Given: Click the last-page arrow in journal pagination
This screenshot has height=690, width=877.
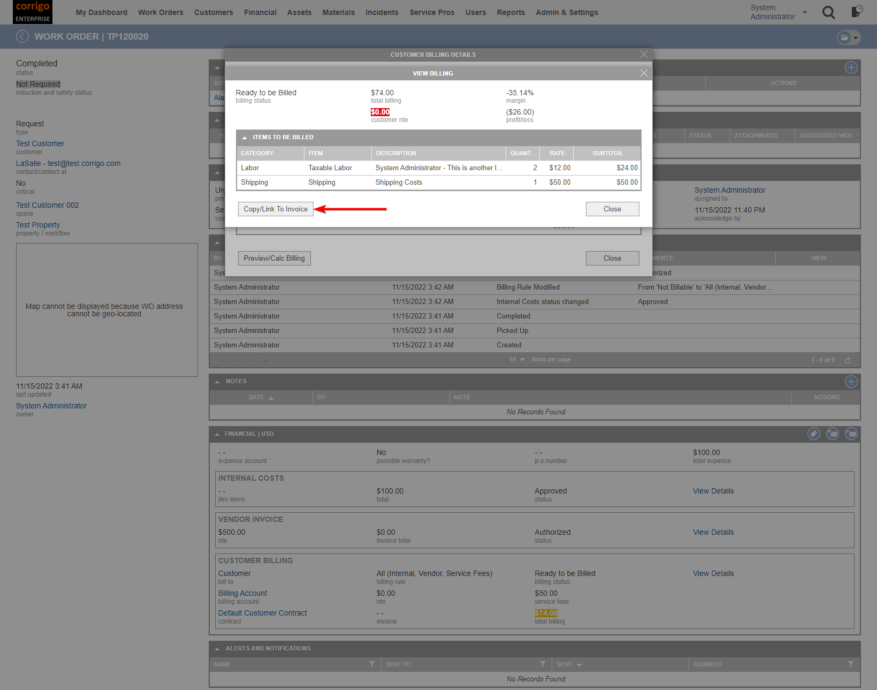Looking at the screenshot, I should [x=265, y=360].
